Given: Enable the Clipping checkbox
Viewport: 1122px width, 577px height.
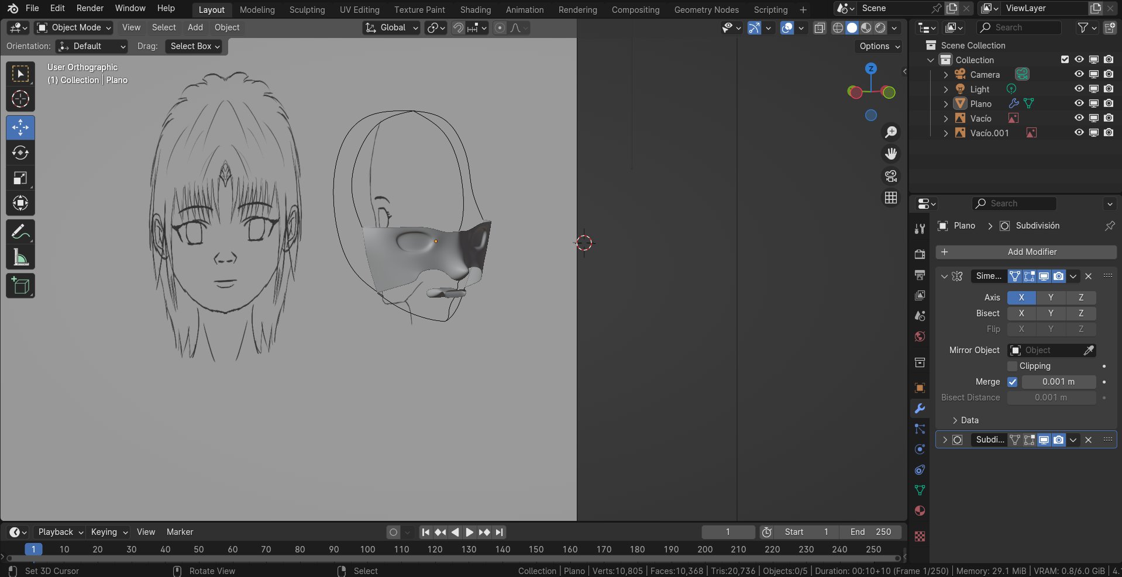Looking at the screenshot, I should (x=1013, y=366).
